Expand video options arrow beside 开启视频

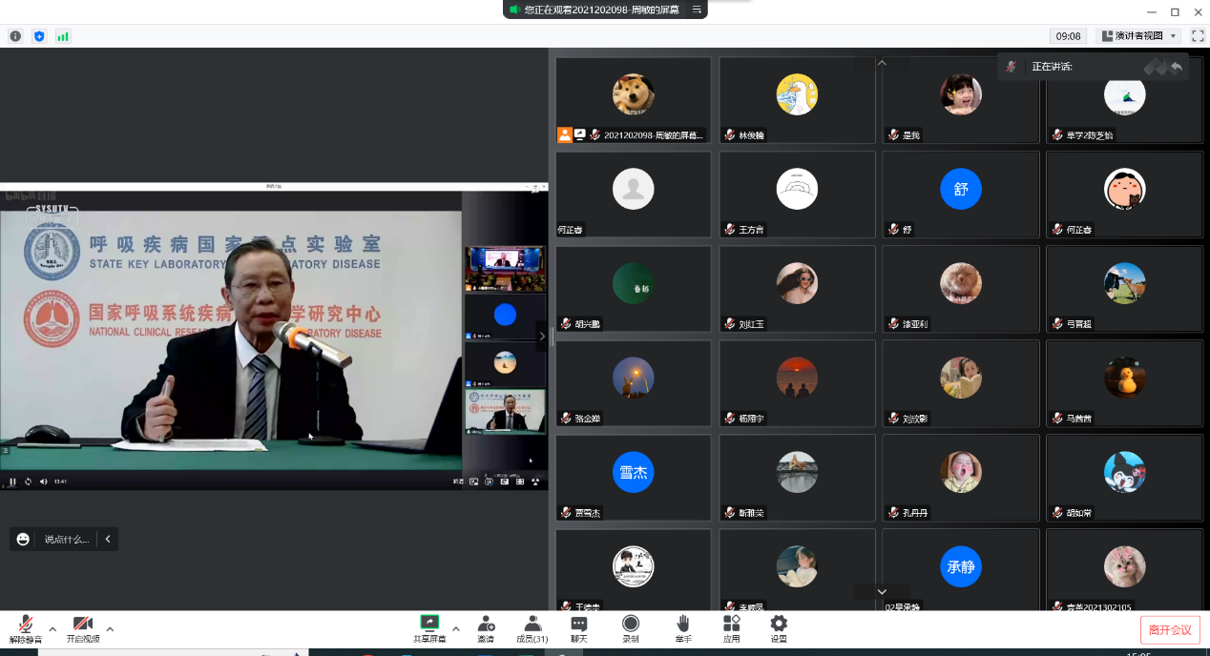[x=110, y=629]
